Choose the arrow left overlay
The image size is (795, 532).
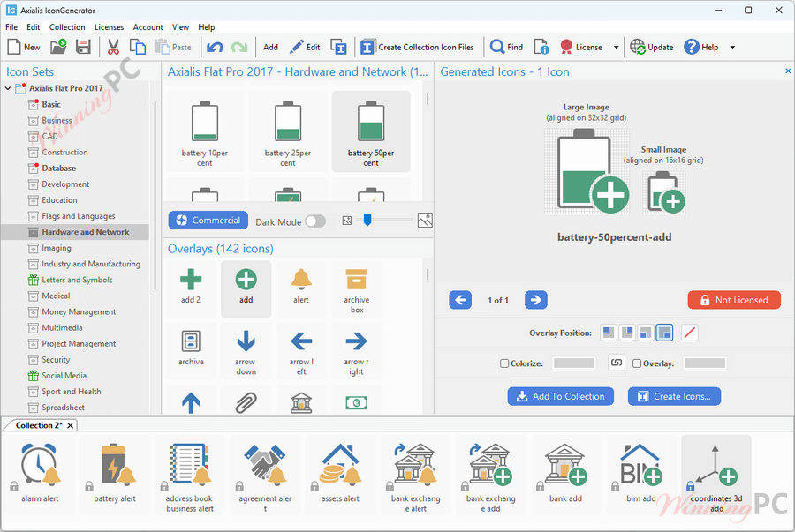[x=301, y=352]
